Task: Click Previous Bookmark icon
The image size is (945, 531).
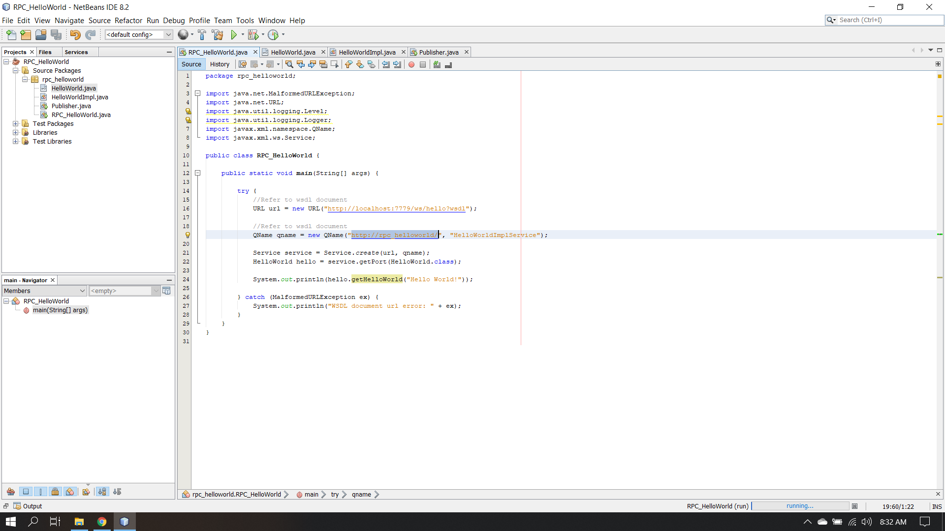Action: [x=348, y=64]
